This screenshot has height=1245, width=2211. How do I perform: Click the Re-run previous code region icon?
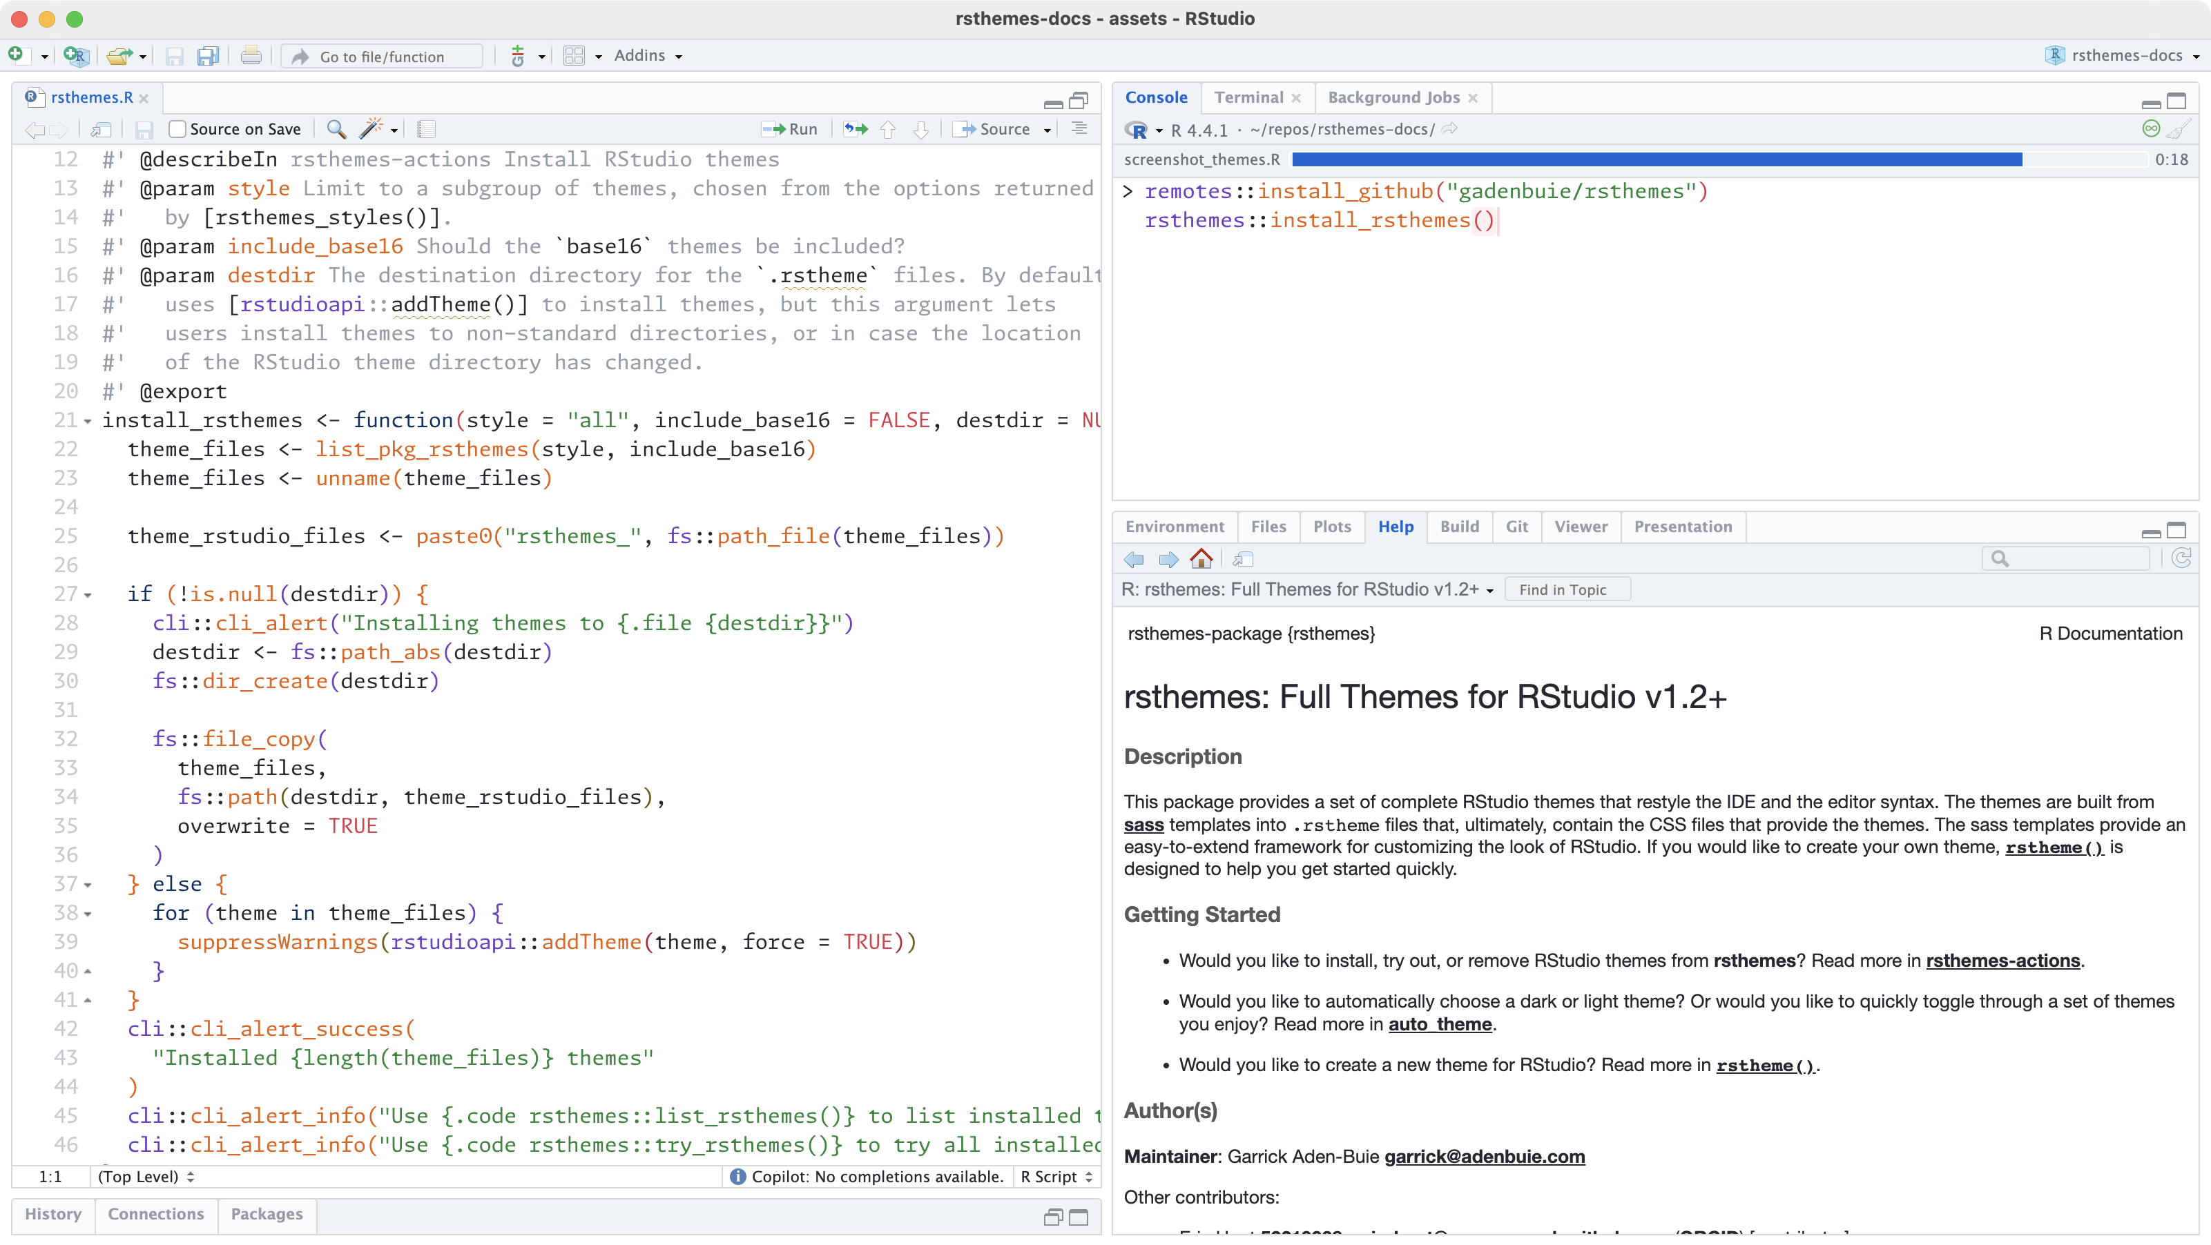855,130
